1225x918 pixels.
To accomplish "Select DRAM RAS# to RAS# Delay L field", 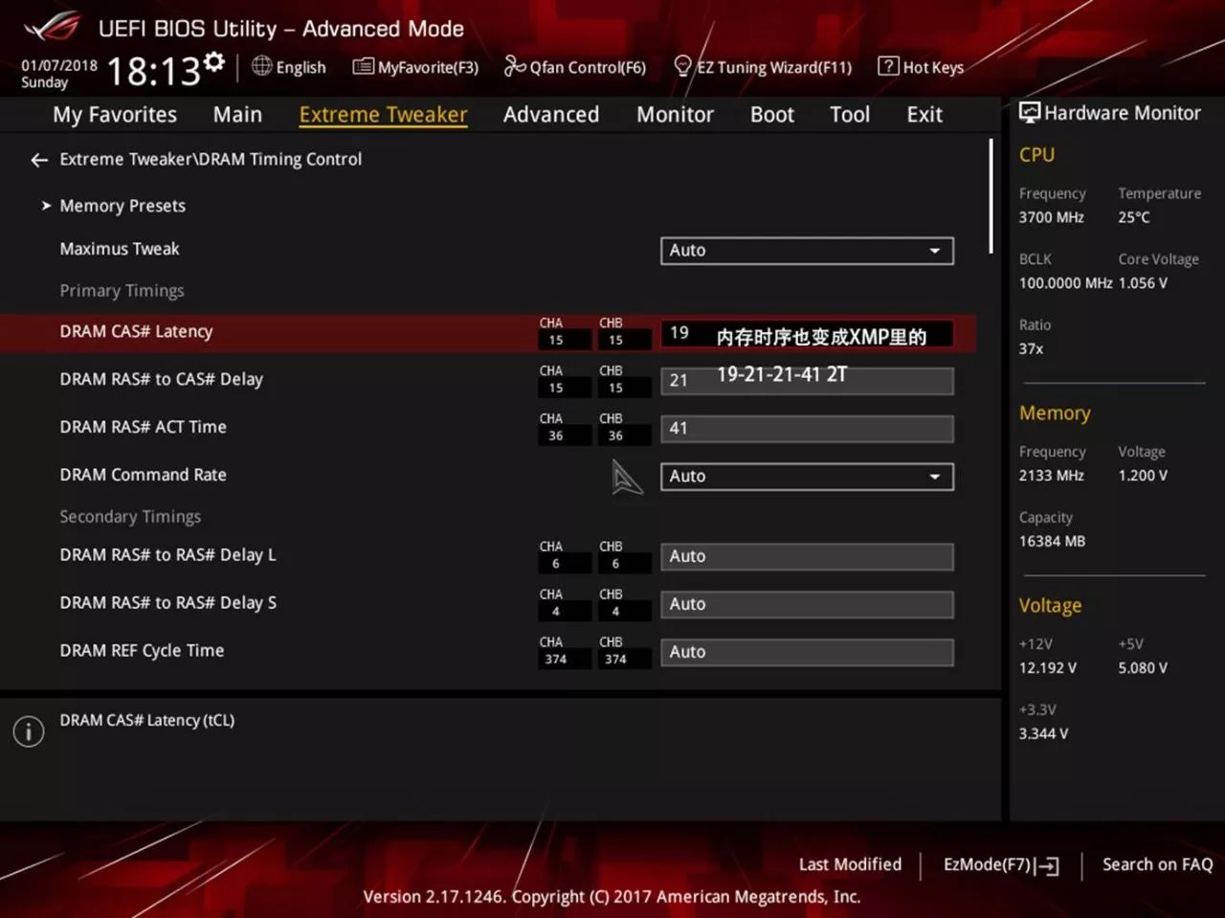I will (x=807, y=557).
